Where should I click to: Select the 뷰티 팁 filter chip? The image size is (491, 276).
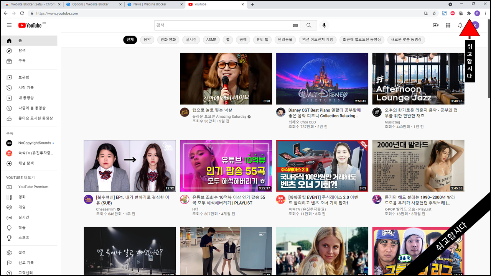(263, 39)
